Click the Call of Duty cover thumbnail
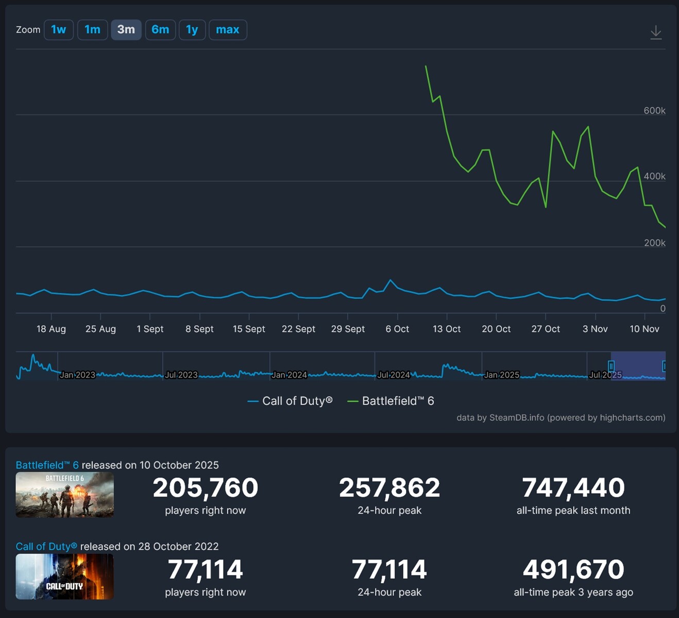Viewport: 679px width, 618px height. [x=64, y=576]
